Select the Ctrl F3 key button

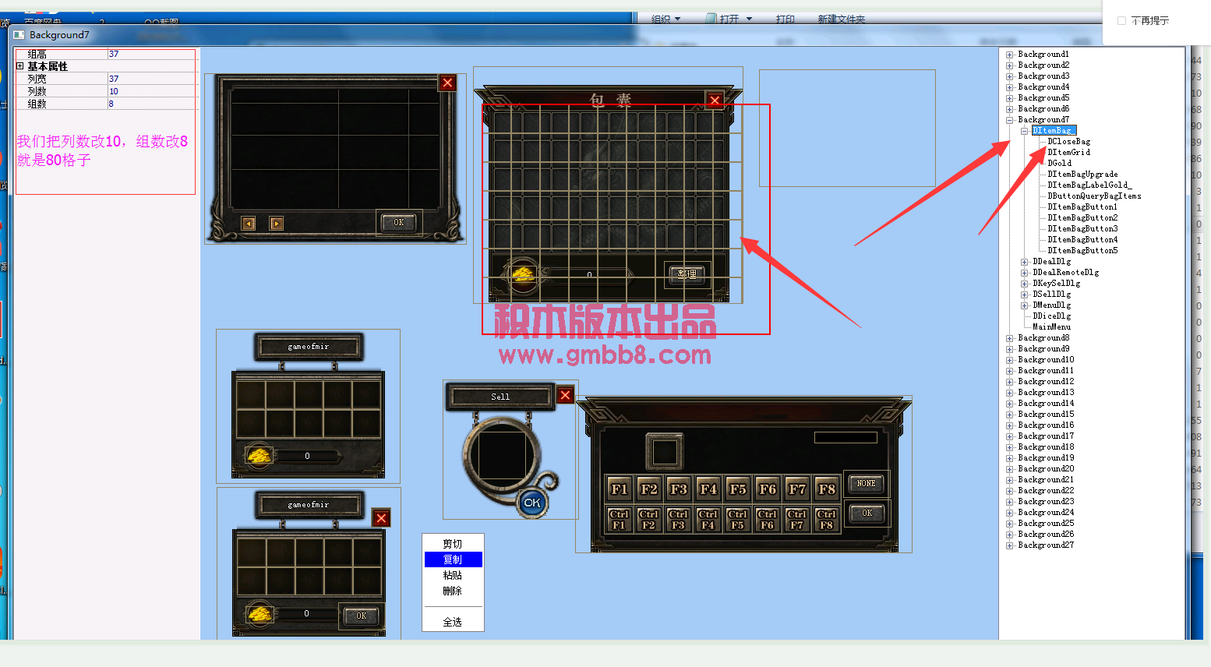point(679,520)
